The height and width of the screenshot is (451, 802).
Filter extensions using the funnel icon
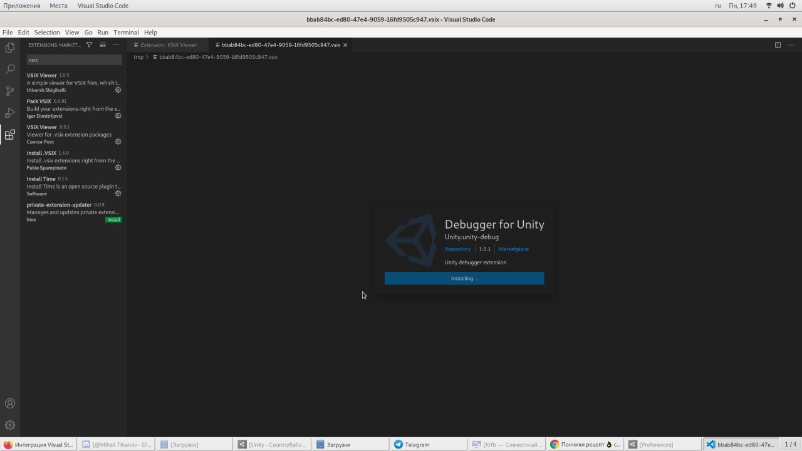[89, 45]
